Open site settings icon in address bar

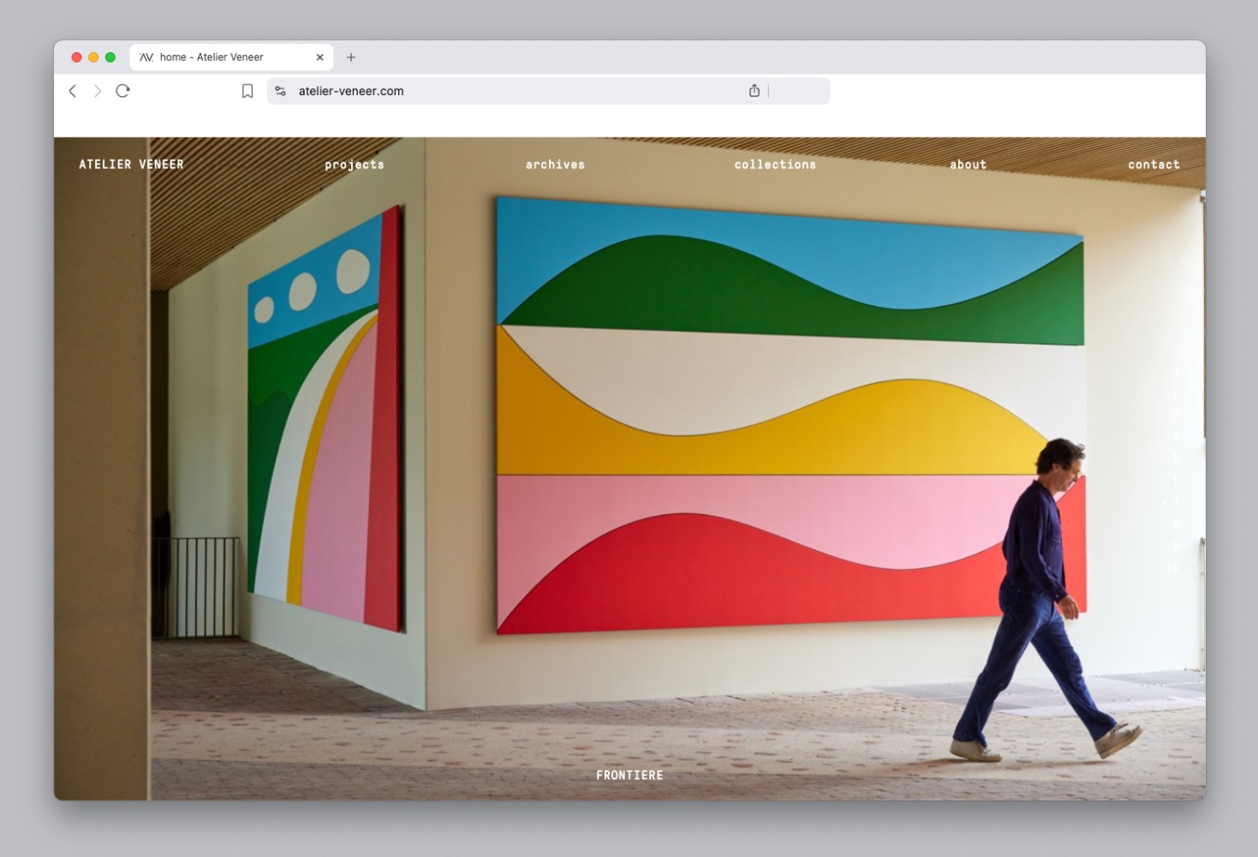click(x=280, y=91)
